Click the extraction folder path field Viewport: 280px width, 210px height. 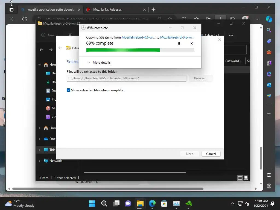click(x=126, y=78)
